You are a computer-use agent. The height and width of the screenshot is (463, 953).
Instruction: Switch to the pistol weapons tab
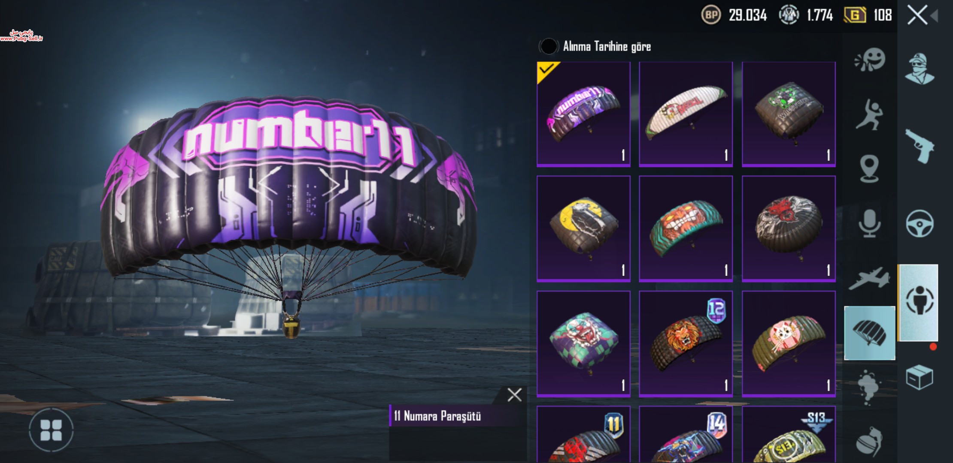click(920, 147)
